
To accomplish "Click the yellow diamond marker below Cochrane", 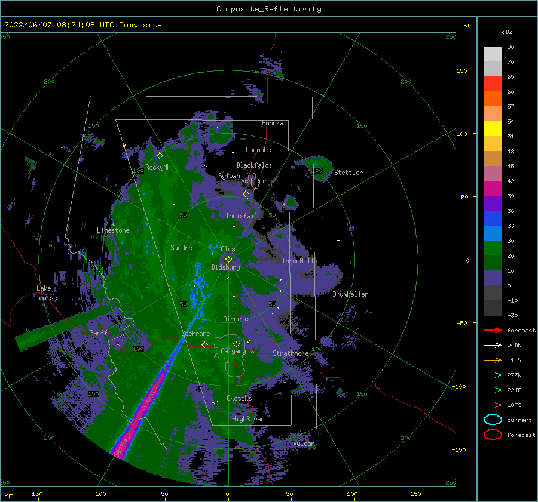I will point(204,344).
